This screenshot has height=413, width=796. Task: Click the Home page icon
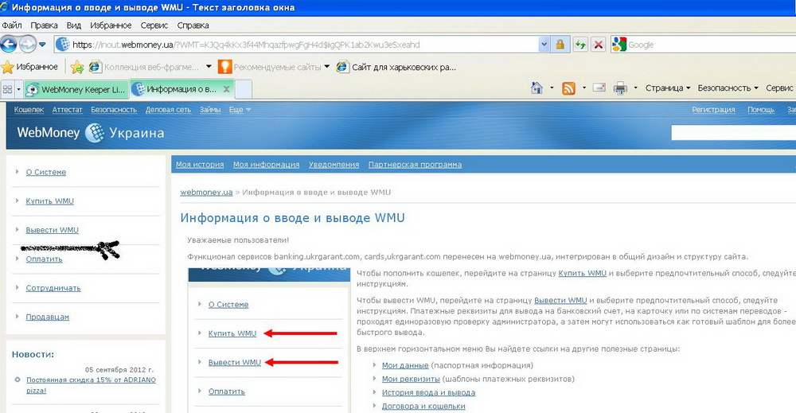click(x=537, y=88)
